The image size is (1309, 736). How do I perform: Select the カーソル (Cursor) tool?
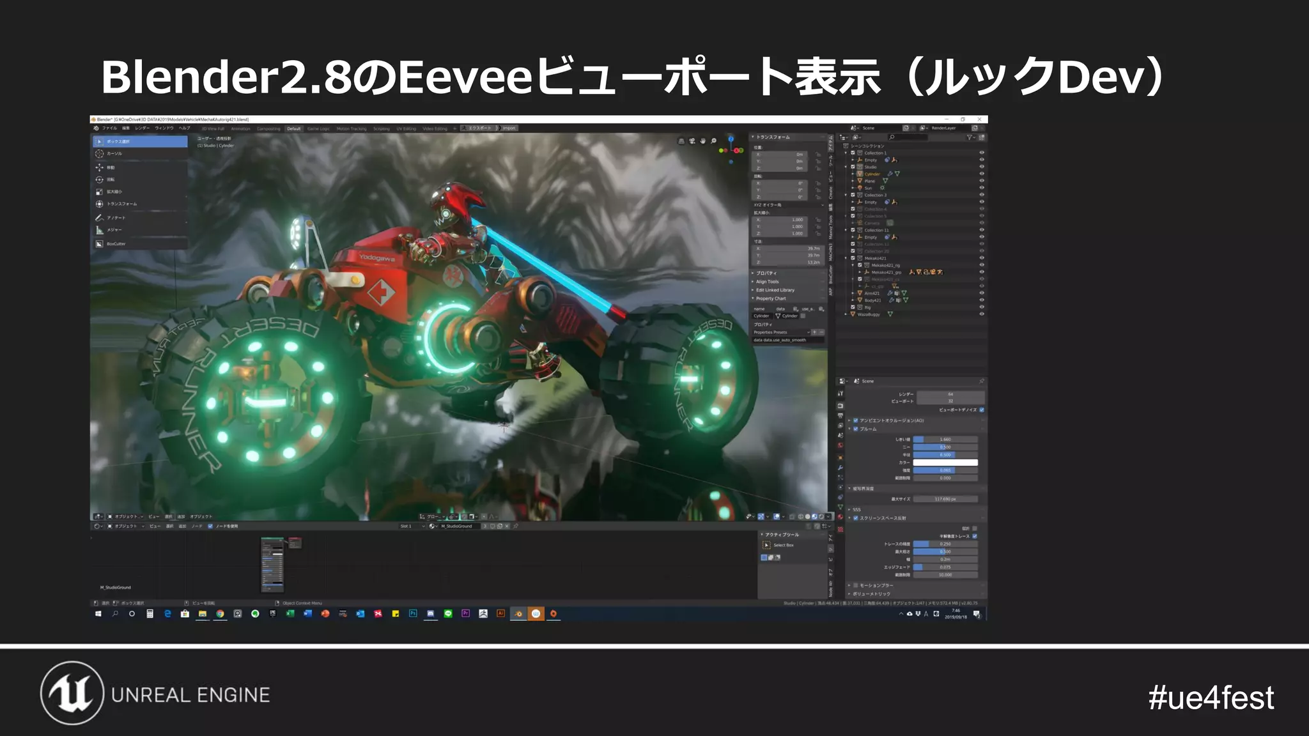[140, 153]
